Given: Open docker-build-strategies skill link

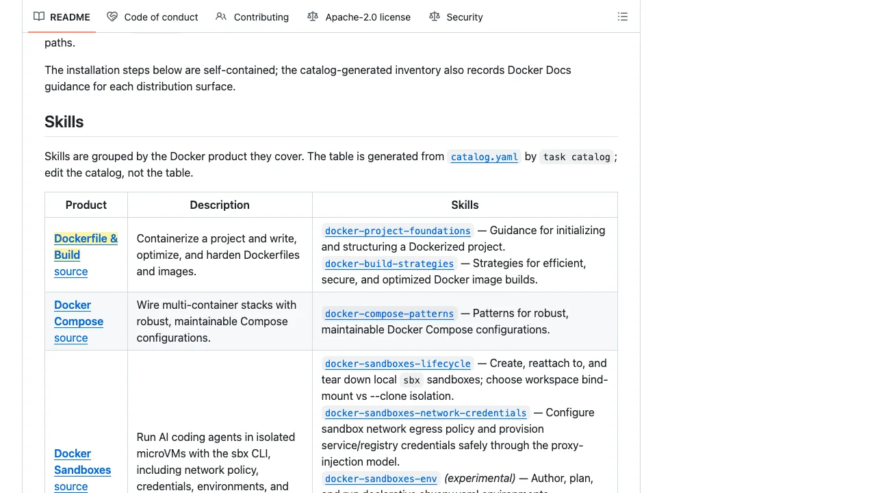Looking at the screenshot, I should [389, 264].
